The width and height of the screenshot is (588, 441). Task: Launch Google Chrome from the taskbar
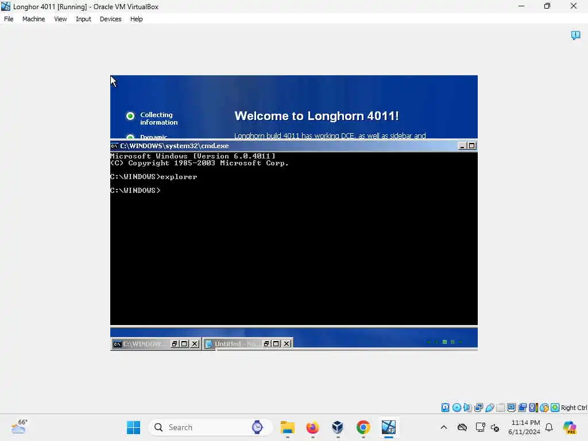363,427
